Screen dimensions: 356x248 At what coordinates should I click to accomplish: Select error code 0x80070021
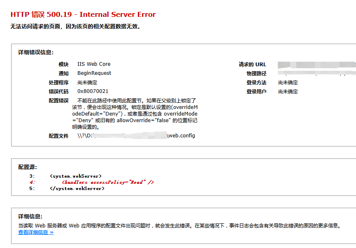[93, 91]
